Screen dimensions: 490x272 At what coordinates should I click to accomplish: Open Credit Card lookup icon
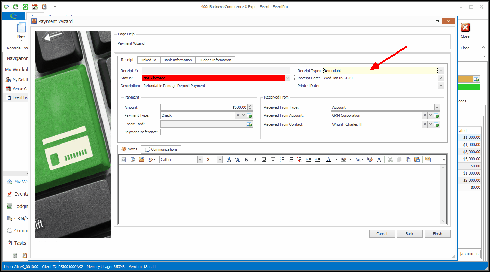(x=249, y=124)
